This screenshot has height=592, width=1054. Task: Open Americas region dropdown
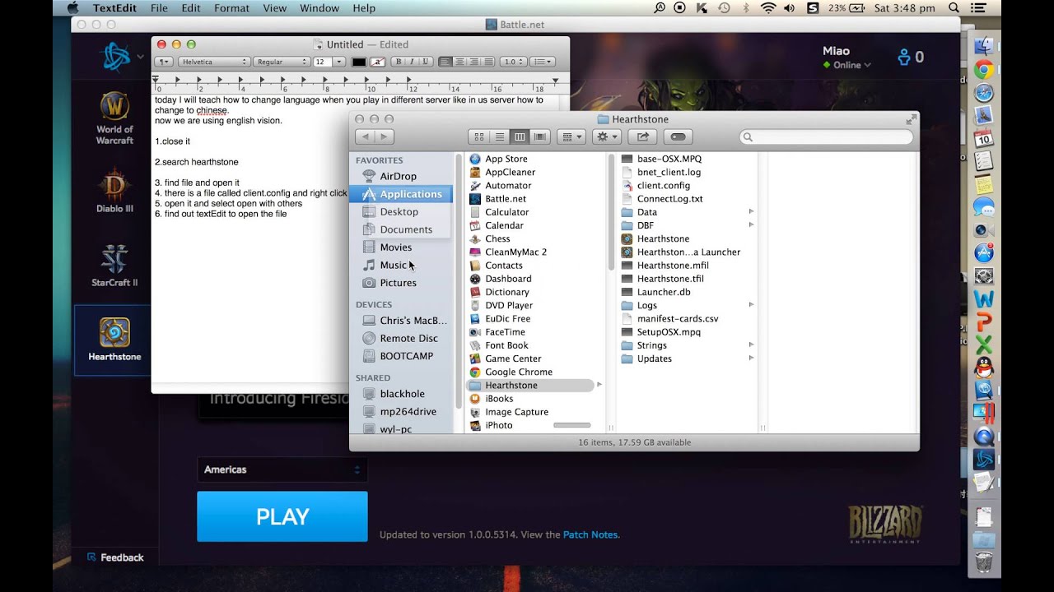282,469
